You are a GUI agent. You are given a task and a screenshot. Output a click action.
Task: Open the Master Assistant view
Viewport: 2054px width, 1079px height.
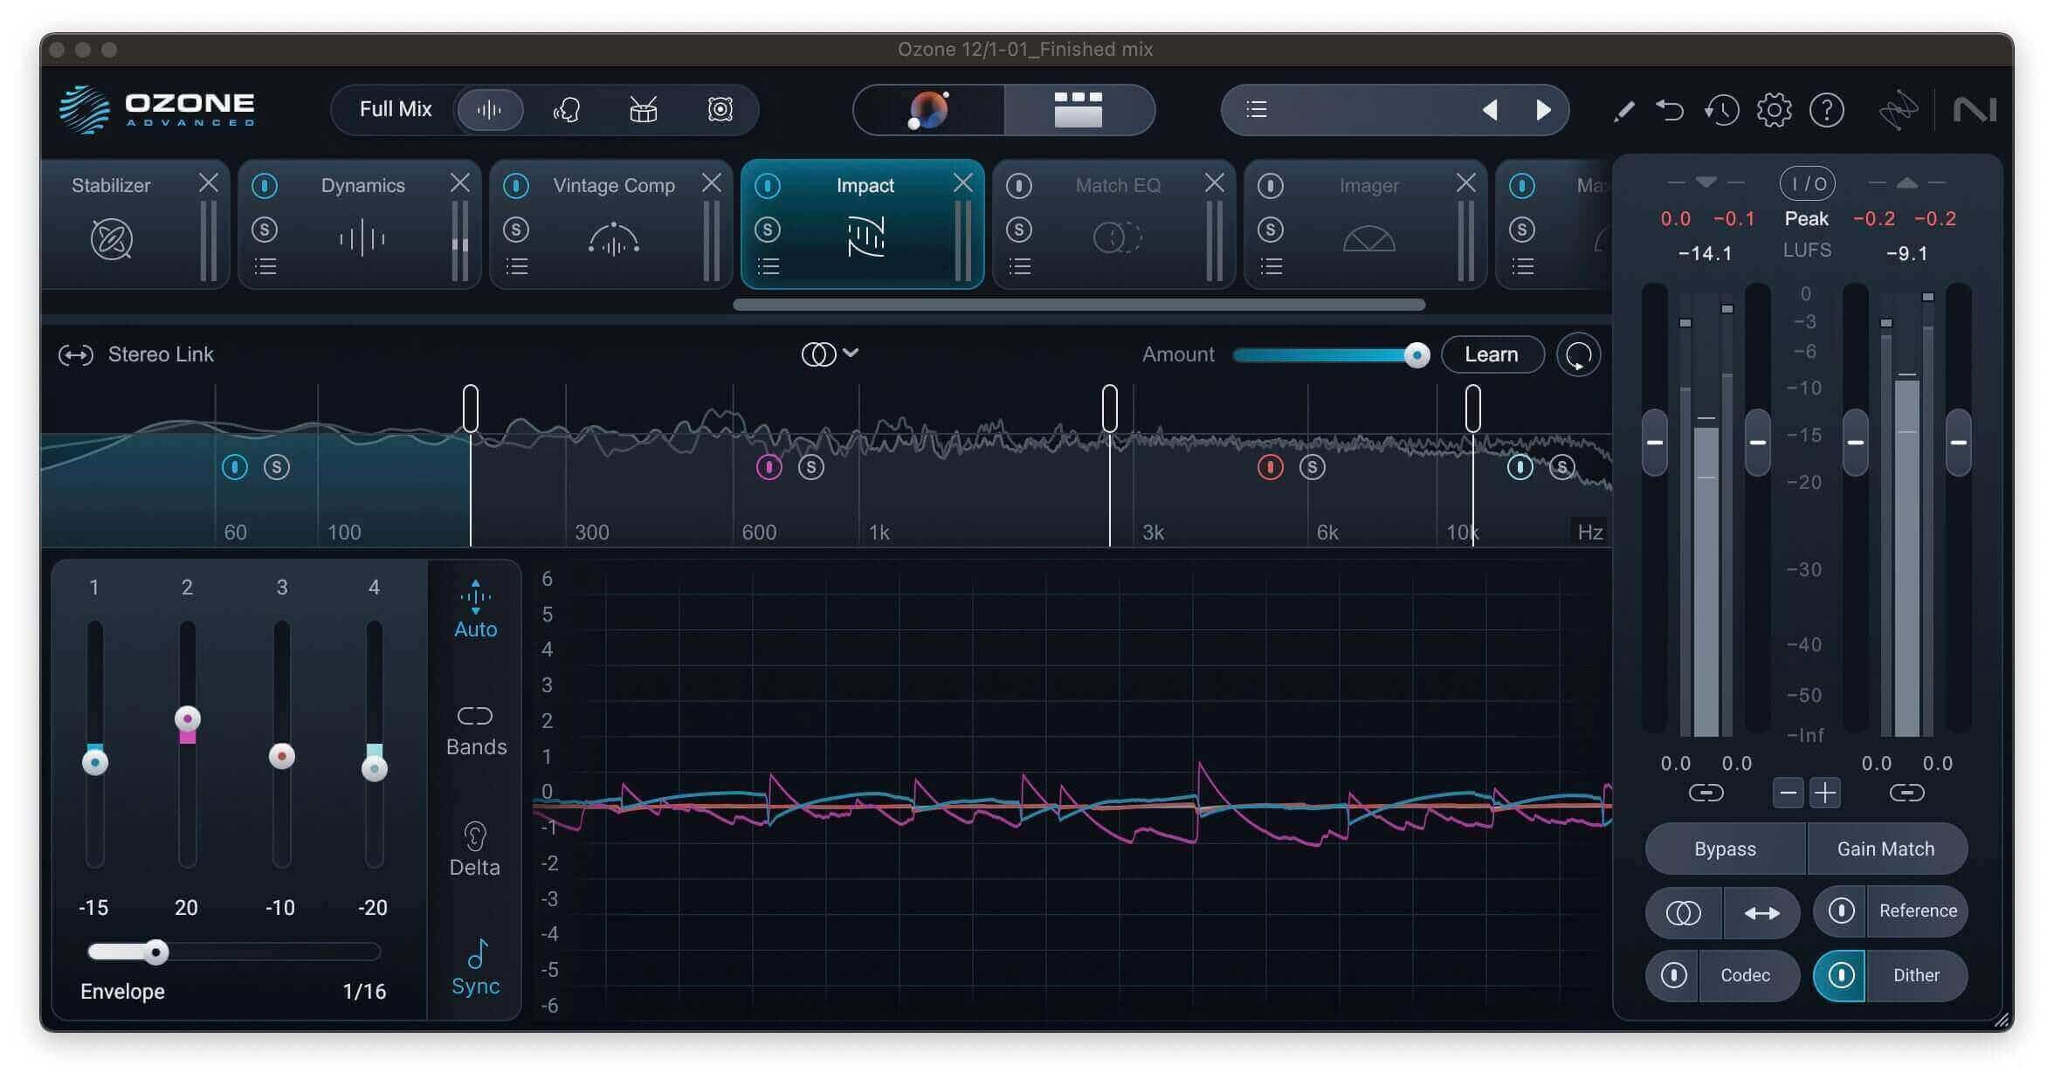click(x=928, y=110)
